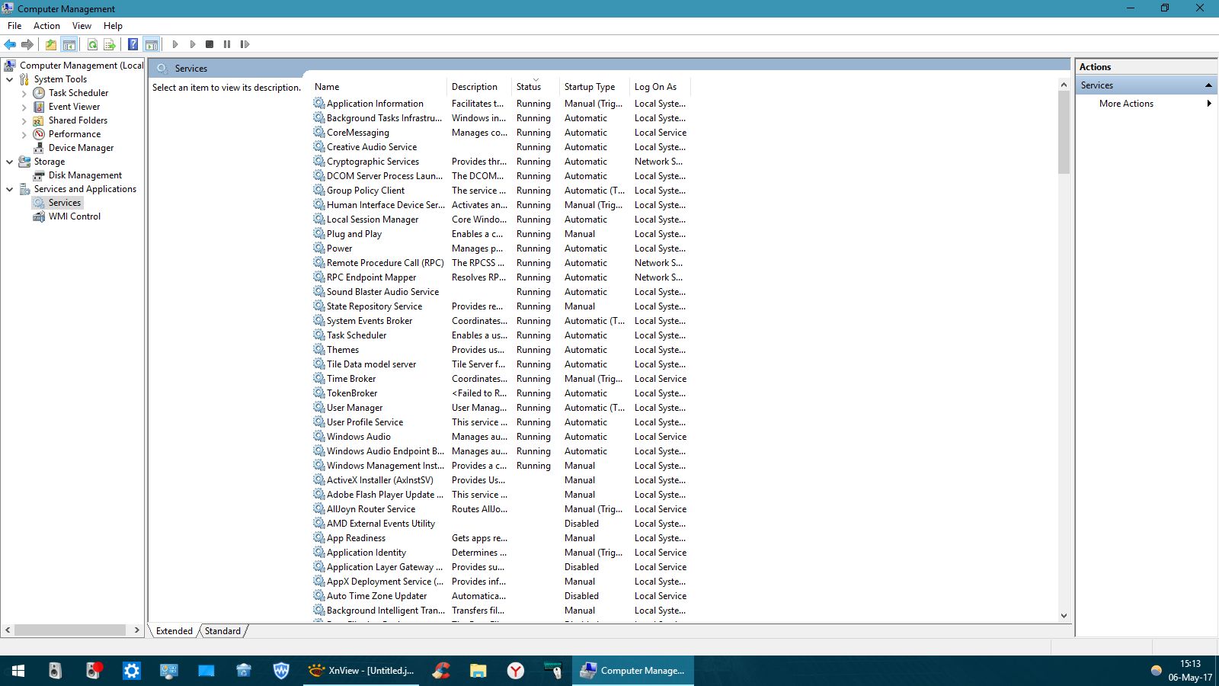Open the View menu
Viewport: 1219px width, 686px height.
point(82,25)
